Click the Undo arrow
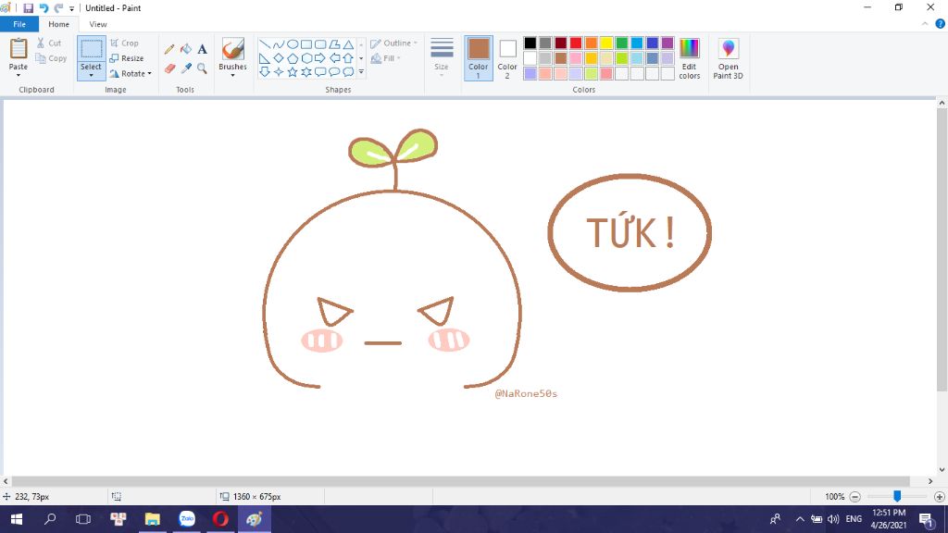 point(44,8)
